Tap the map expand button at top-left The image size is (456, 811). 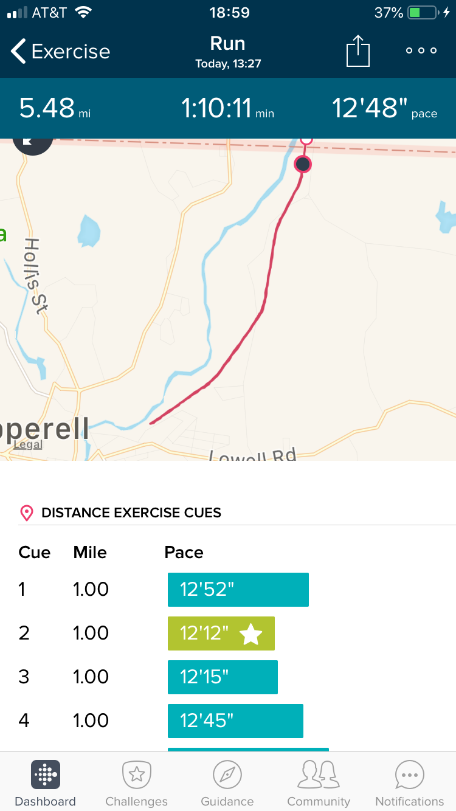32,143
